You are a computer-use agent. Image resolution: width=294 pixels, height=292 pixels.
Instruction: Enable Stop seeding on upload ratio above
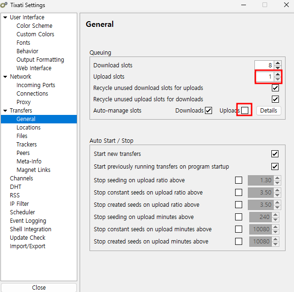238,180
